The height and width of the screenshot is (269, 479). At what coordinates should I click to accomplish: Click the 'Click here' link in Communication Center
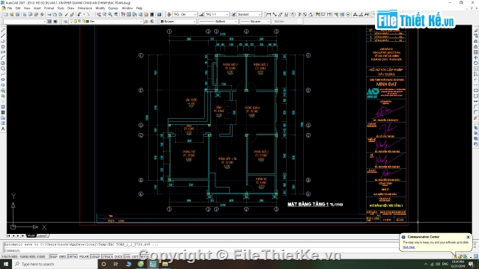click(x=409, y=247)
